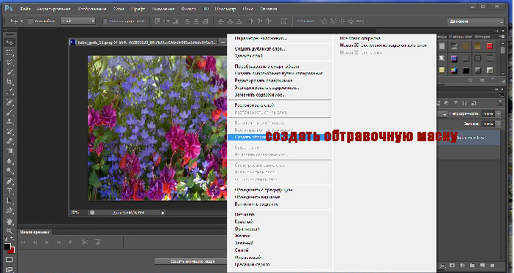This screenshot has width=514, height=273.
Task: Select the History Brush tool
Action: point(9,132)
